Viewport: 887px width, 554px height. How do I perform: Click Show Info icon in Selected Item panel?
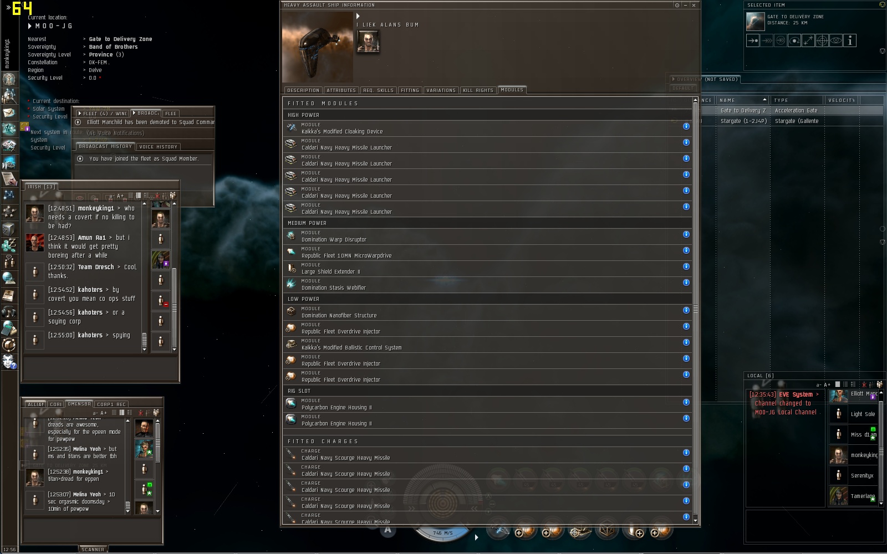click(850, 40)
